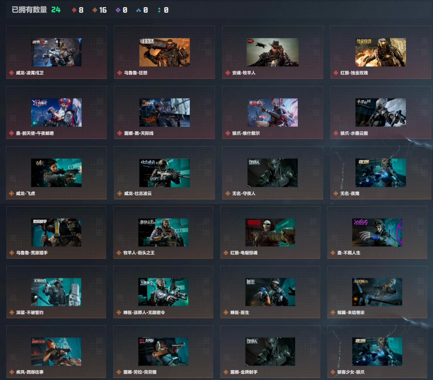This screenshot has width=433, height=380.
Task: Choose the 疾风-西部往事 skin image
Action: (56, 352)
